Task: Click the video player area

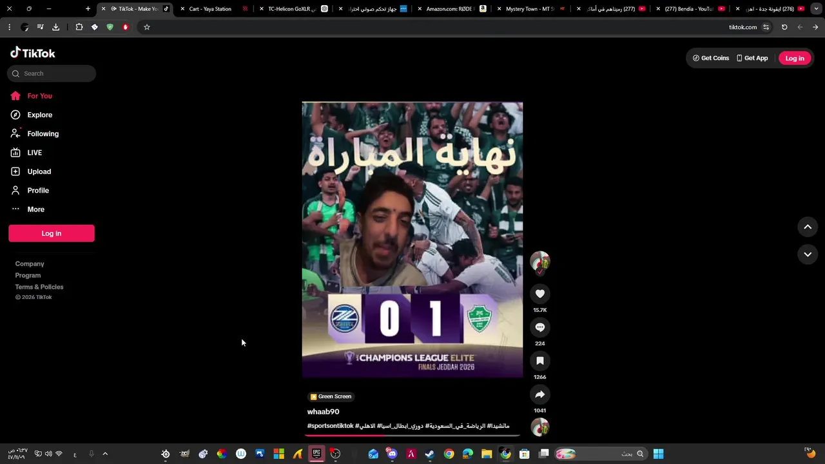Action: tap(412, 240)
